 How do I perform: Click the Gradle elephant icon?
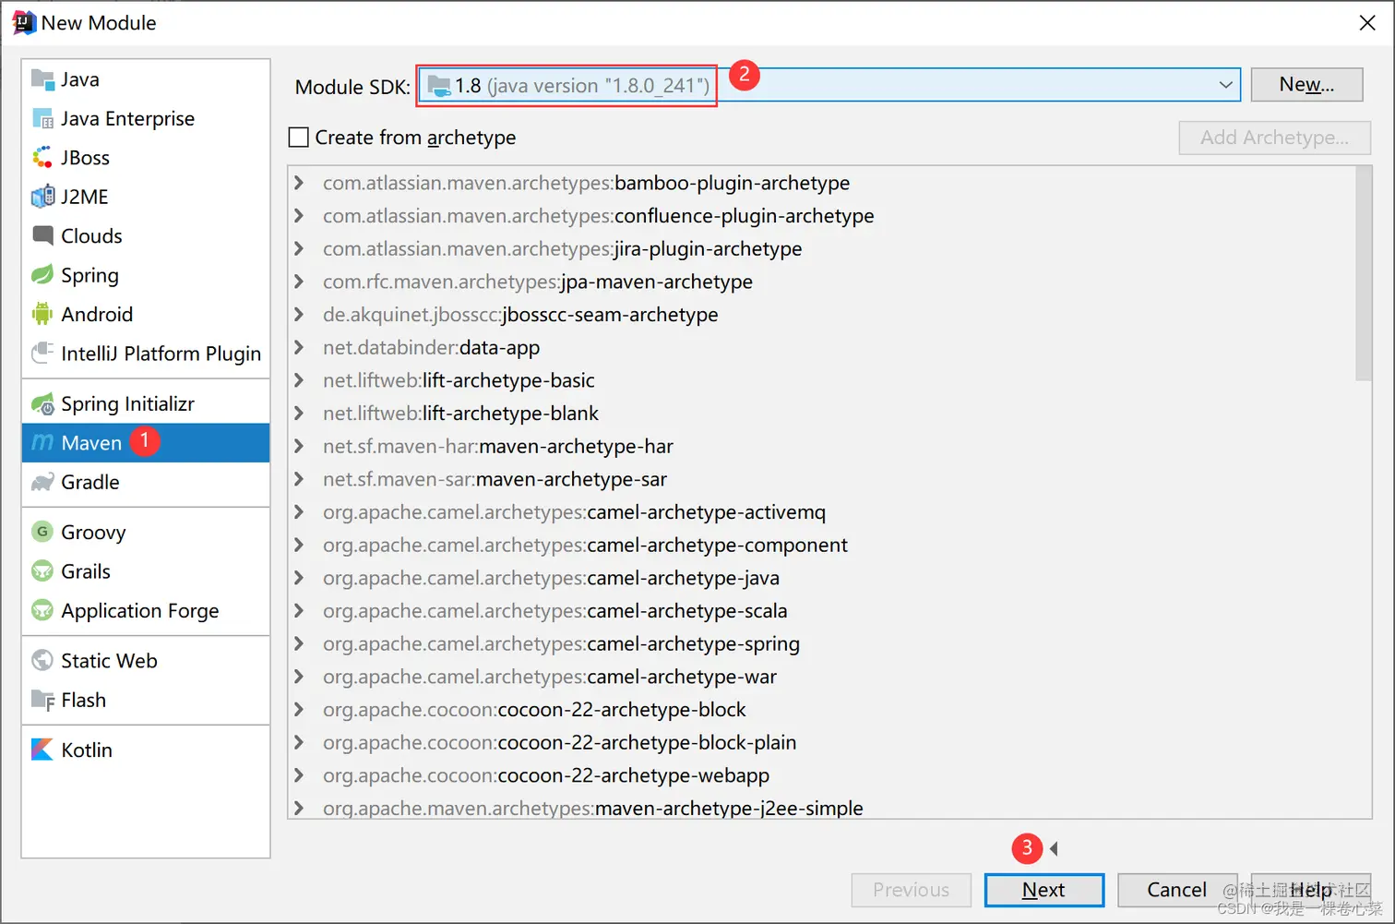coord(42,482)
